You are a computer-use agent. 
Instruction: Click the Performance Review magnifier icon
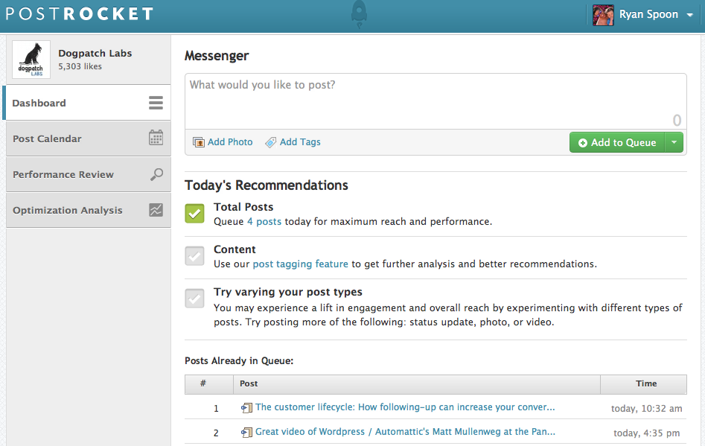click(156, 174)
